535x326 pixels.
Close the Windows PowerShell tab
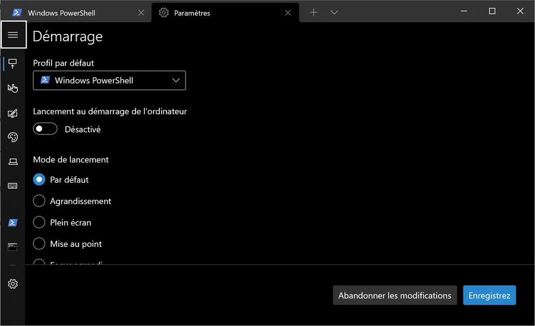coord(141,12)
